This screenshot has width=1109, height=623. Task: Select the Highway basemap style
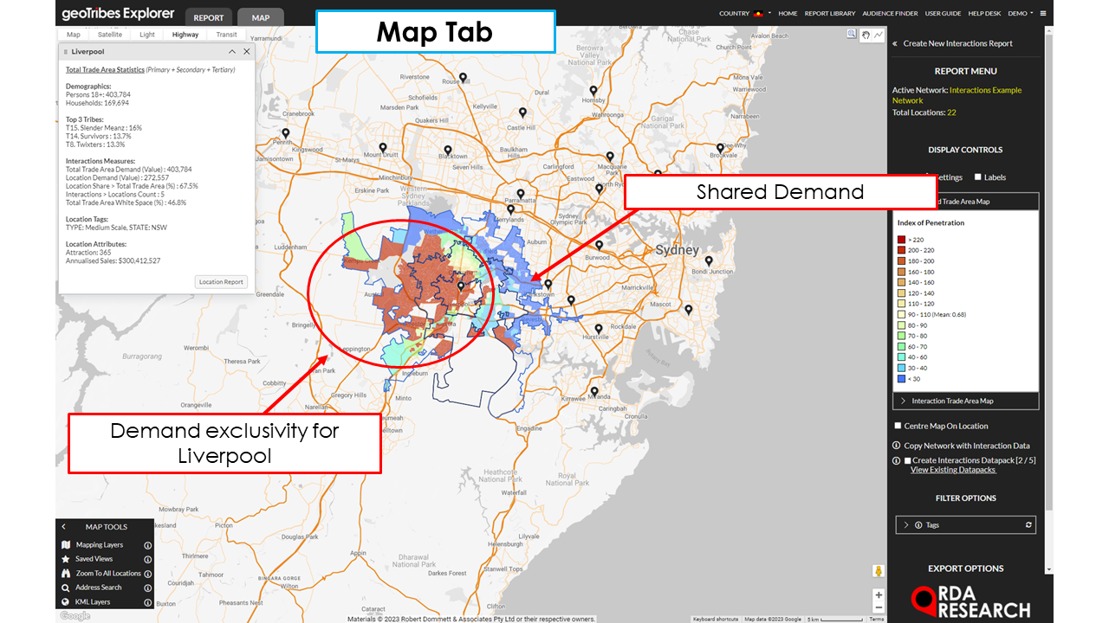tap(185, 35)
